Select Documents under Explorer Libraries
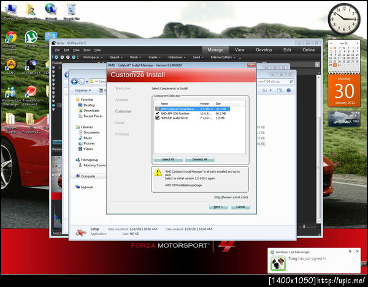368x287 pixels. click(89, 132)
